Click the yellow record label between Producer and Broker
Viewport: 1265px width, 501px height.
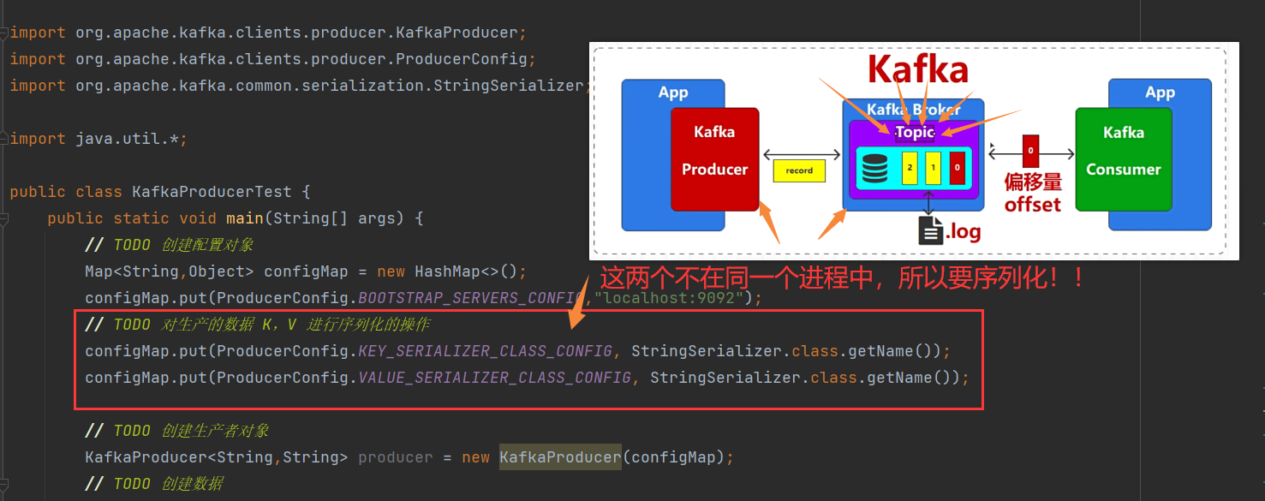(x=799, y=170)
